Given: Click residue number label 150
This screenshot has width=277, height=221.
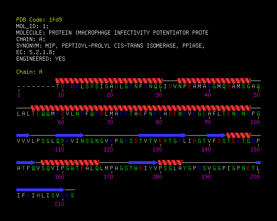Looking at the screenshot, I should 255,149.
